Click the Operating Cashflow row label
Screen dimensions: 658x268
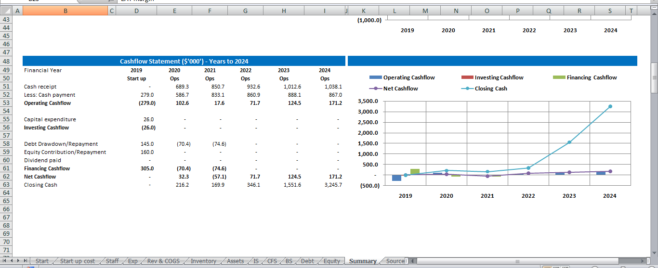(x=47, y=103)
